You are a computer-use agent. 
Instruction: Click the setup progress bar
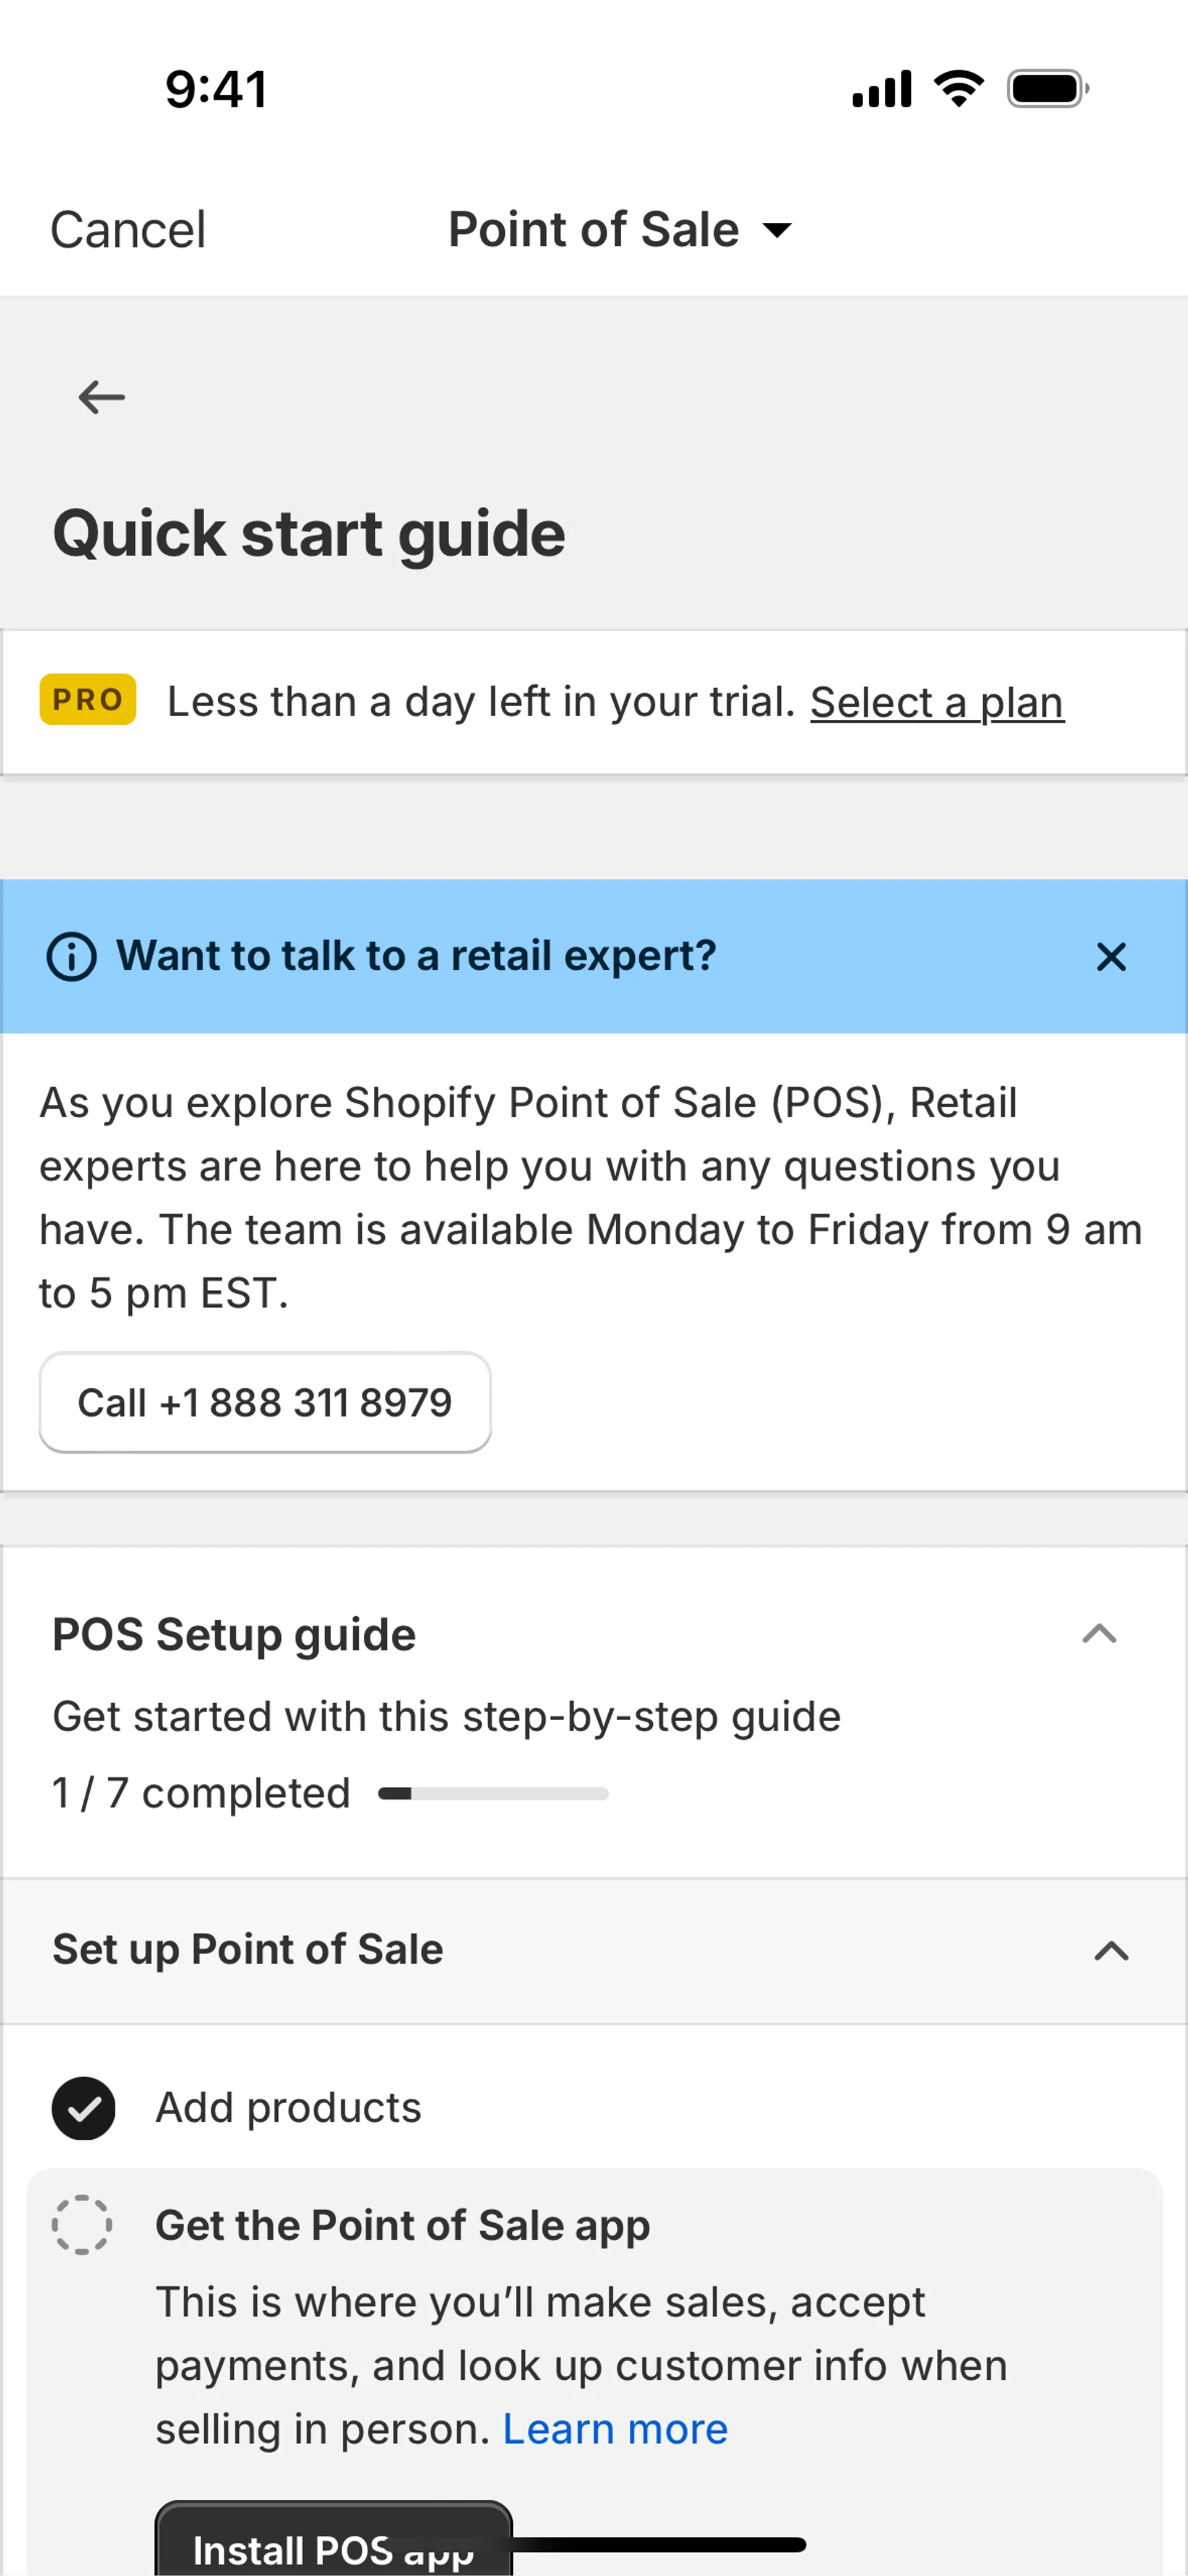coord(493,1794)
